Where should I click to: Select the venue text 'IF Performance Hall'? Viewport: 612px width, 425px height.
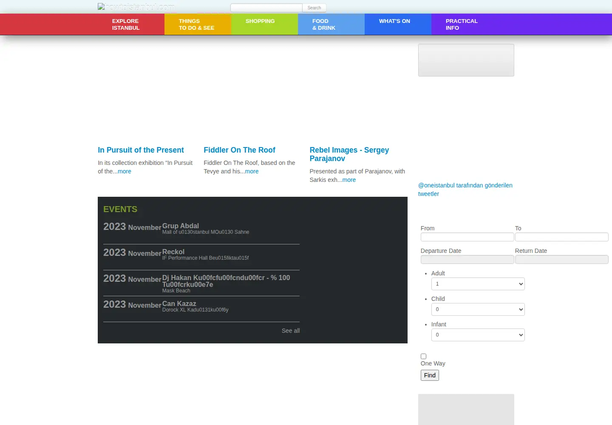tap(185, 258)
